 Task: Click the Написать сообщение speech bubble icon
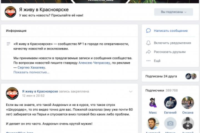click(148, 31)
